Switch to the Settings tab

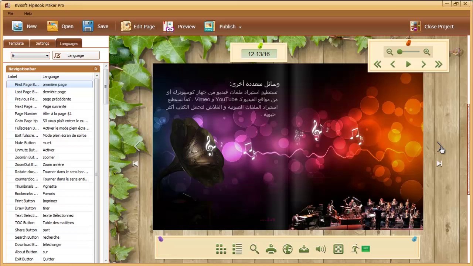pos(42,43)
